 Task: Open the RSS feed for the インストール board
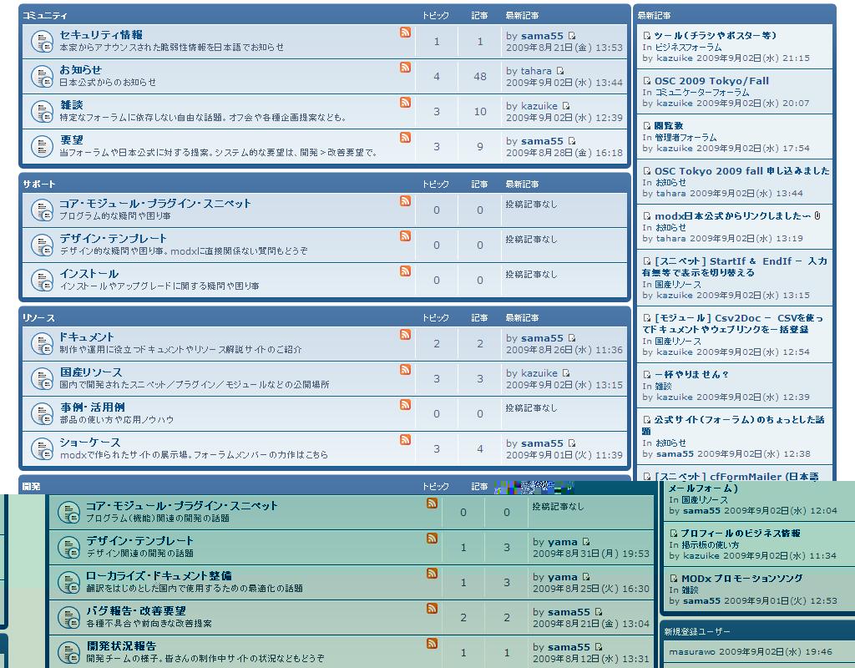coord(405,271)
